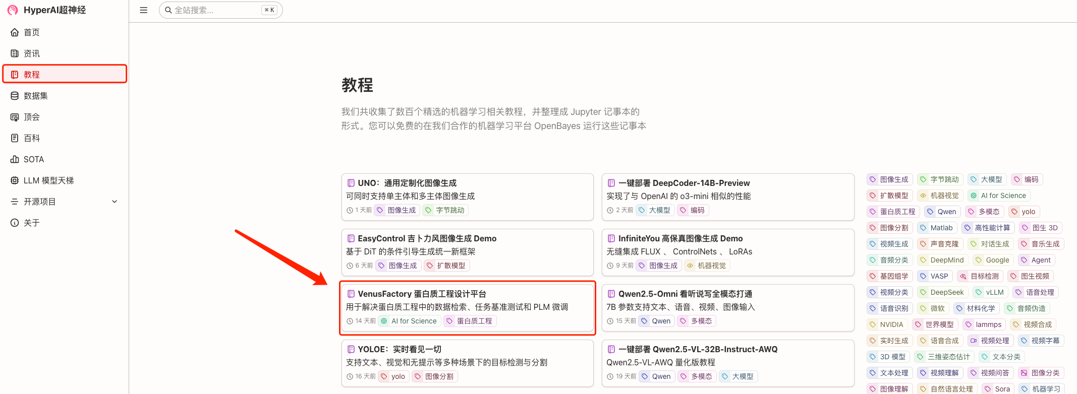
Task: Filter by 世界模型 tag
Action: (x=935, y=324)
